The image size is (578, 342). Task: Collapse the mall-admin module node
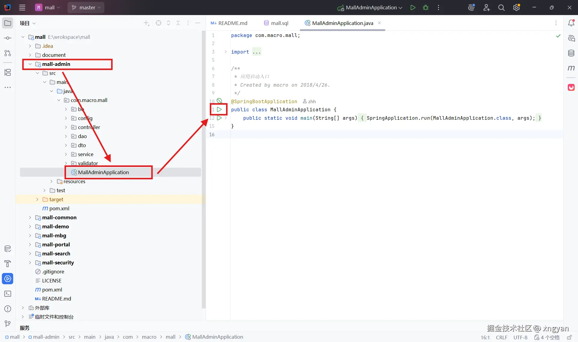[30, 64]
